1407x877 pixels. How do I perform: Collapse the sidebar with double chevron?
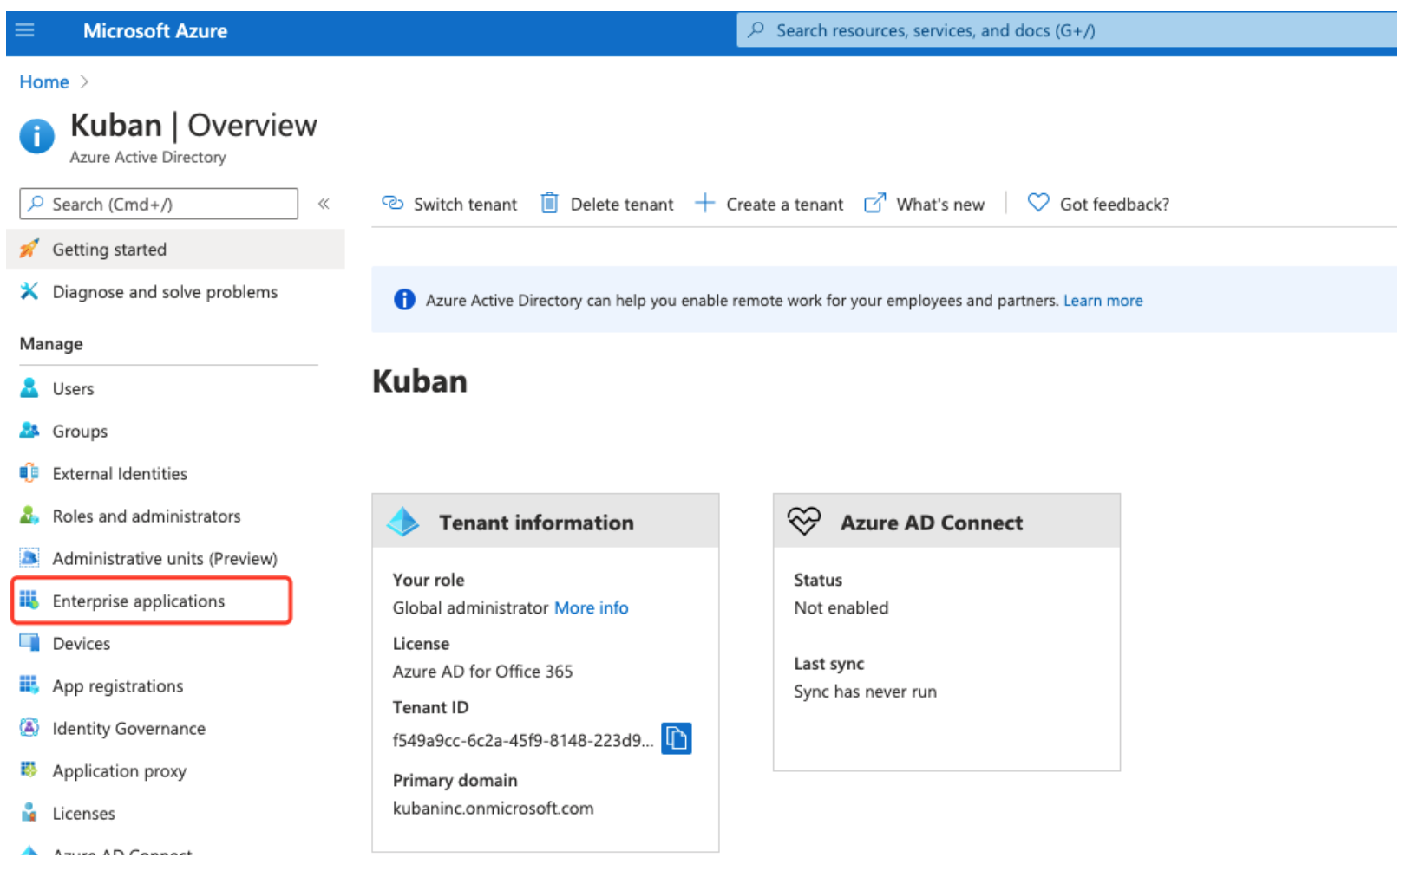pos(324,204)
